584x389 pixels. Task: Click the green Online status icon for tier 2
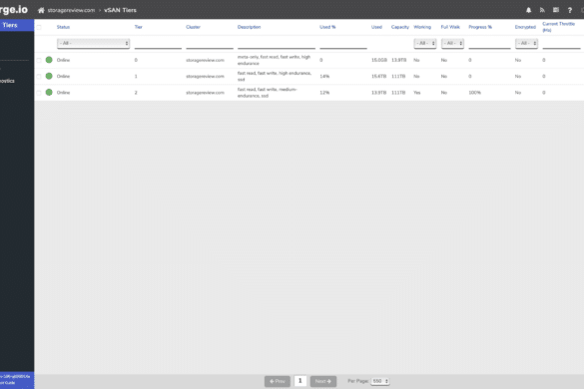(49, 92)
